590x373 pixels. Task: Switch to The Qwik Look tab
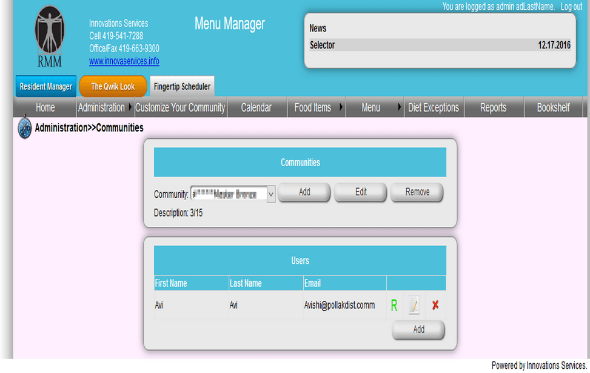[113, 86]
